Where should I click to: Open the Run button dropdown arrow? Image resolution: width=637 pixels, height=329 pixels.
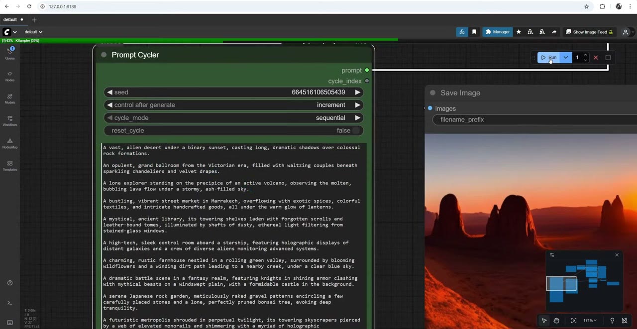pos(565,58)
